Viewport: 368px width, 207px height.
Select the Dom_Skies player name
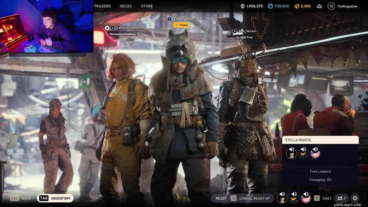point(247,31)
